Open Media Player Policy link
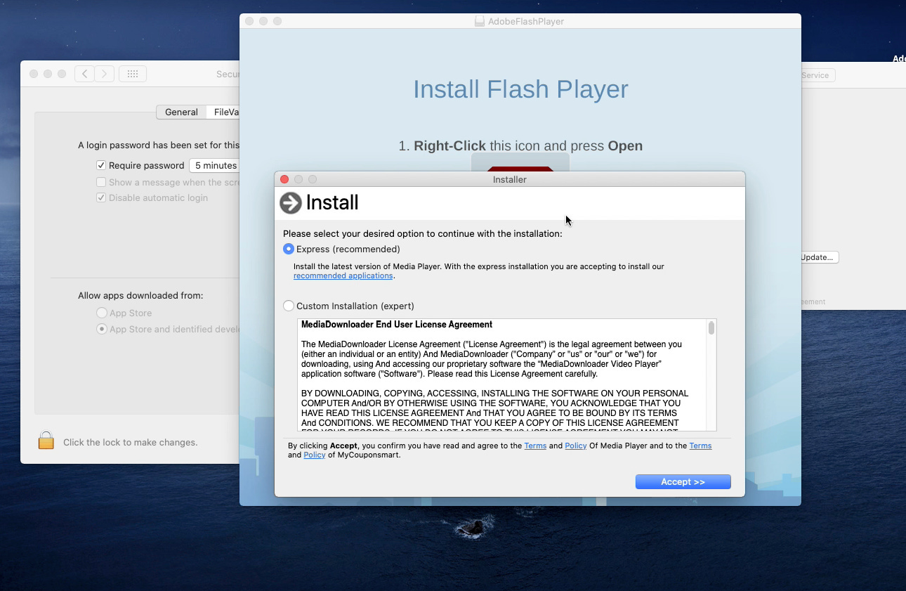Image resolution: width=906 pixels, height=591 pixels. 575,446
